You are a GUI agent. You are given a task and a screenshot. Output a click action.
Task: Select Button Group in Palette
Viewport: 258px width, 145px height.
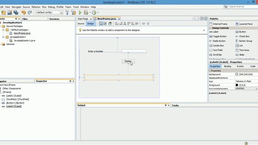point(244,41)
